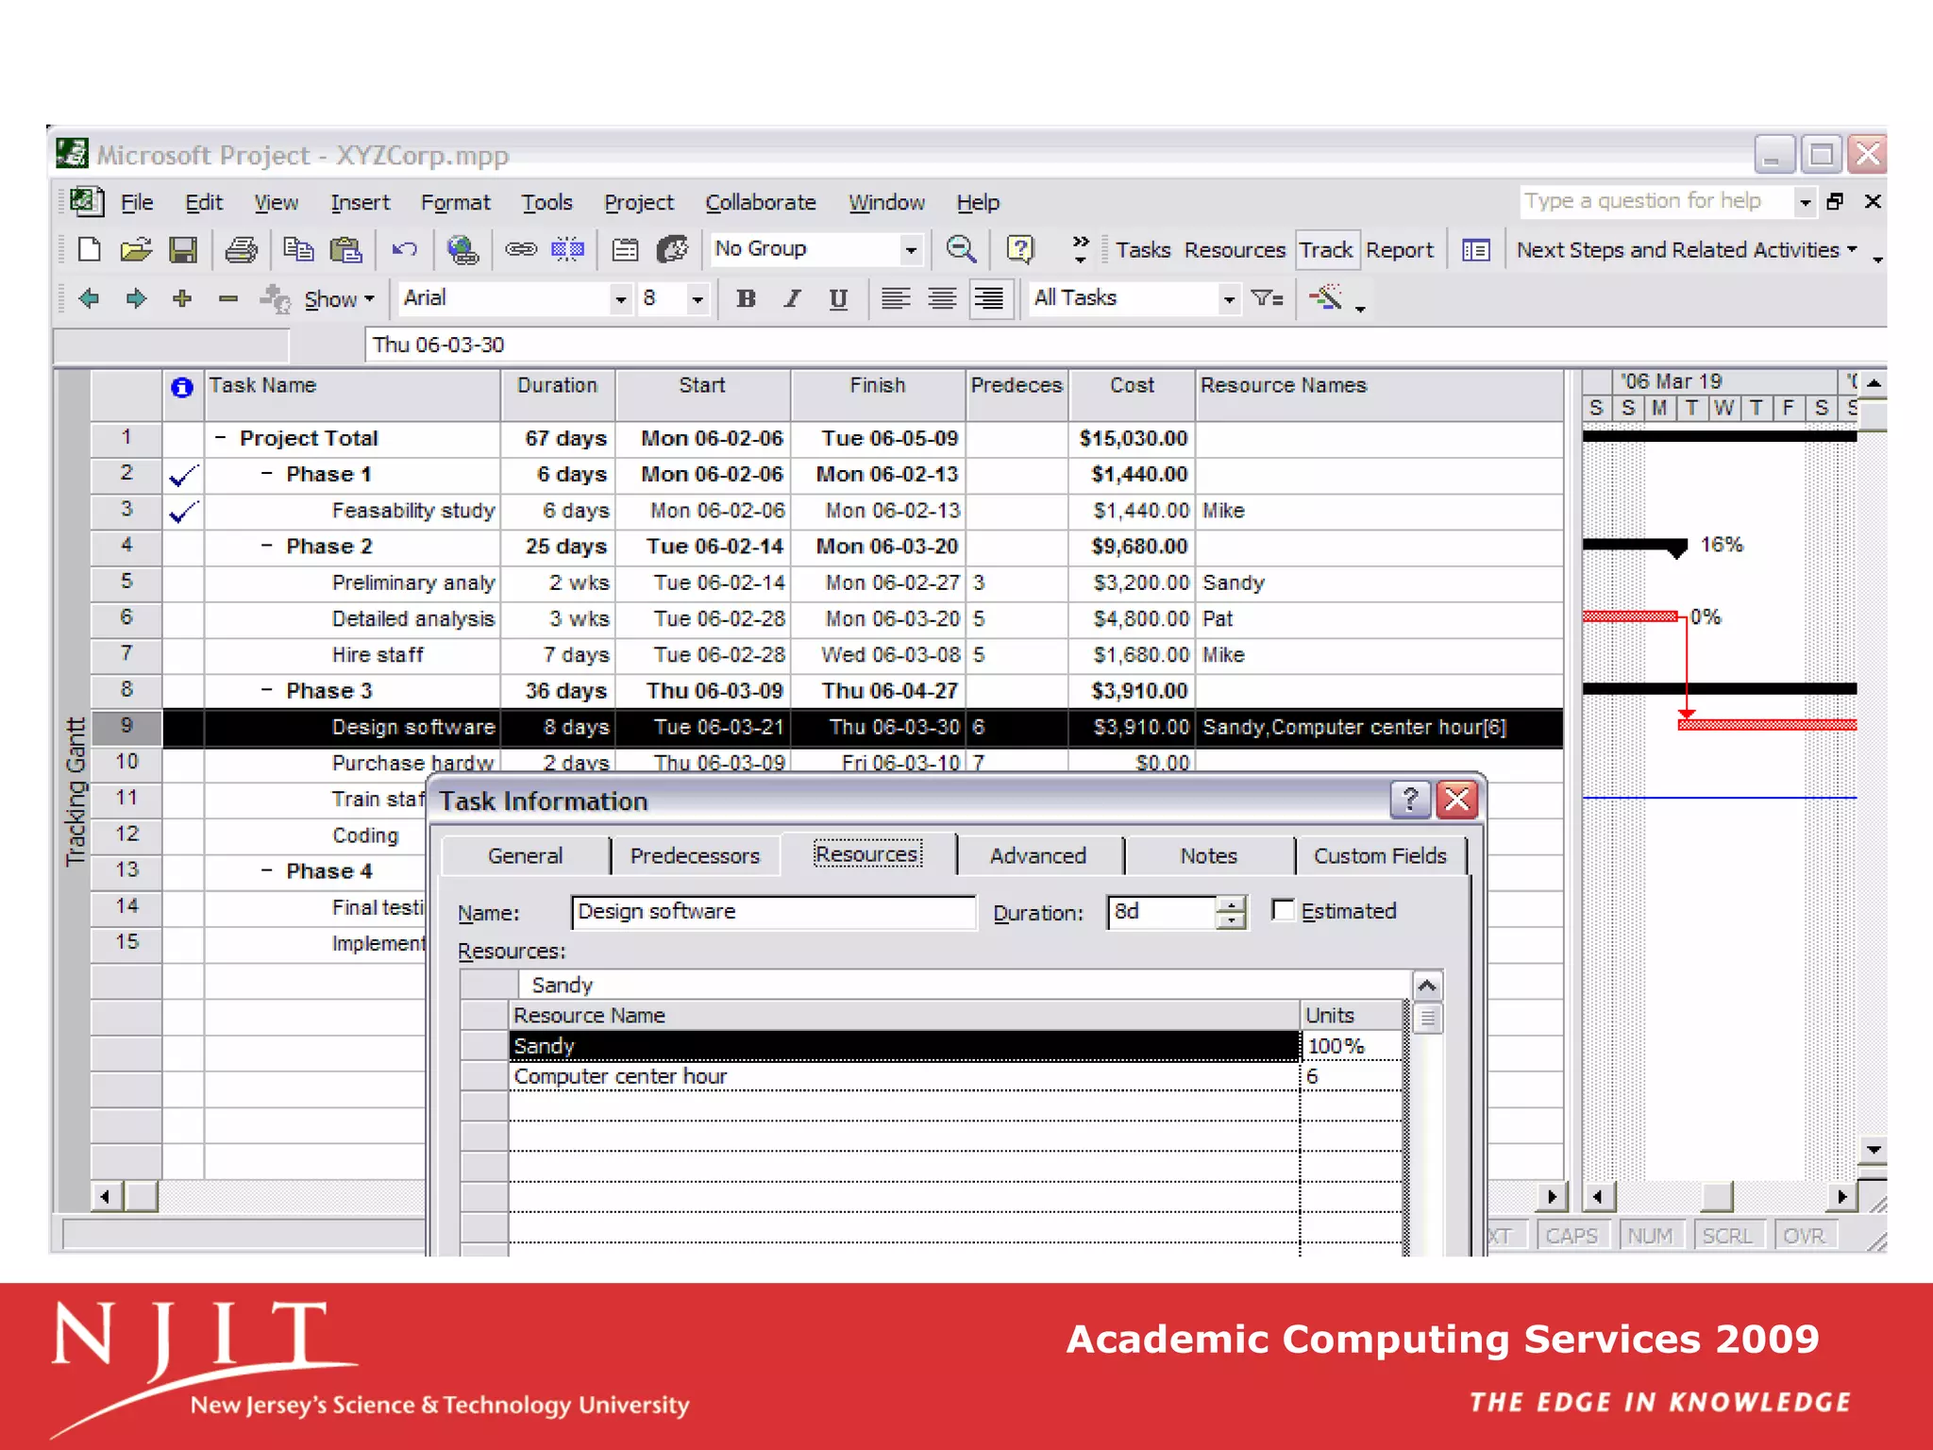Switch to the General tab
The height and width of the screenshot is (1450, 1933).
(x=525, y=855)
